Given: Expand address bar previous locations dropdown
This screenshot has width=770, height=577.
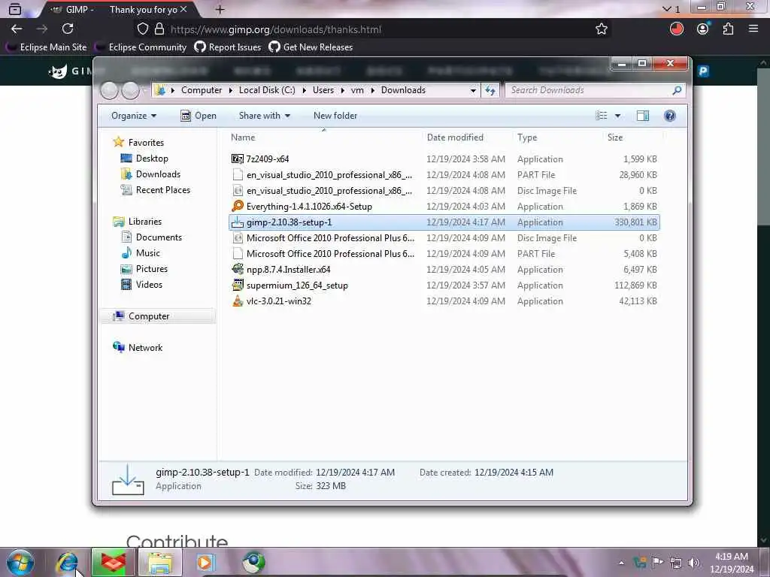Looking at the screenshot, I should pyautogui.click(x=473, y=90).
